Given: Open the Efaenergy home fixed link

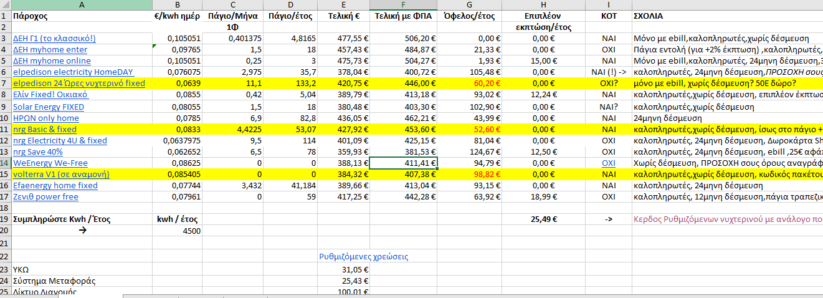Looking at the screenshot, I should (x=55, y=186).
